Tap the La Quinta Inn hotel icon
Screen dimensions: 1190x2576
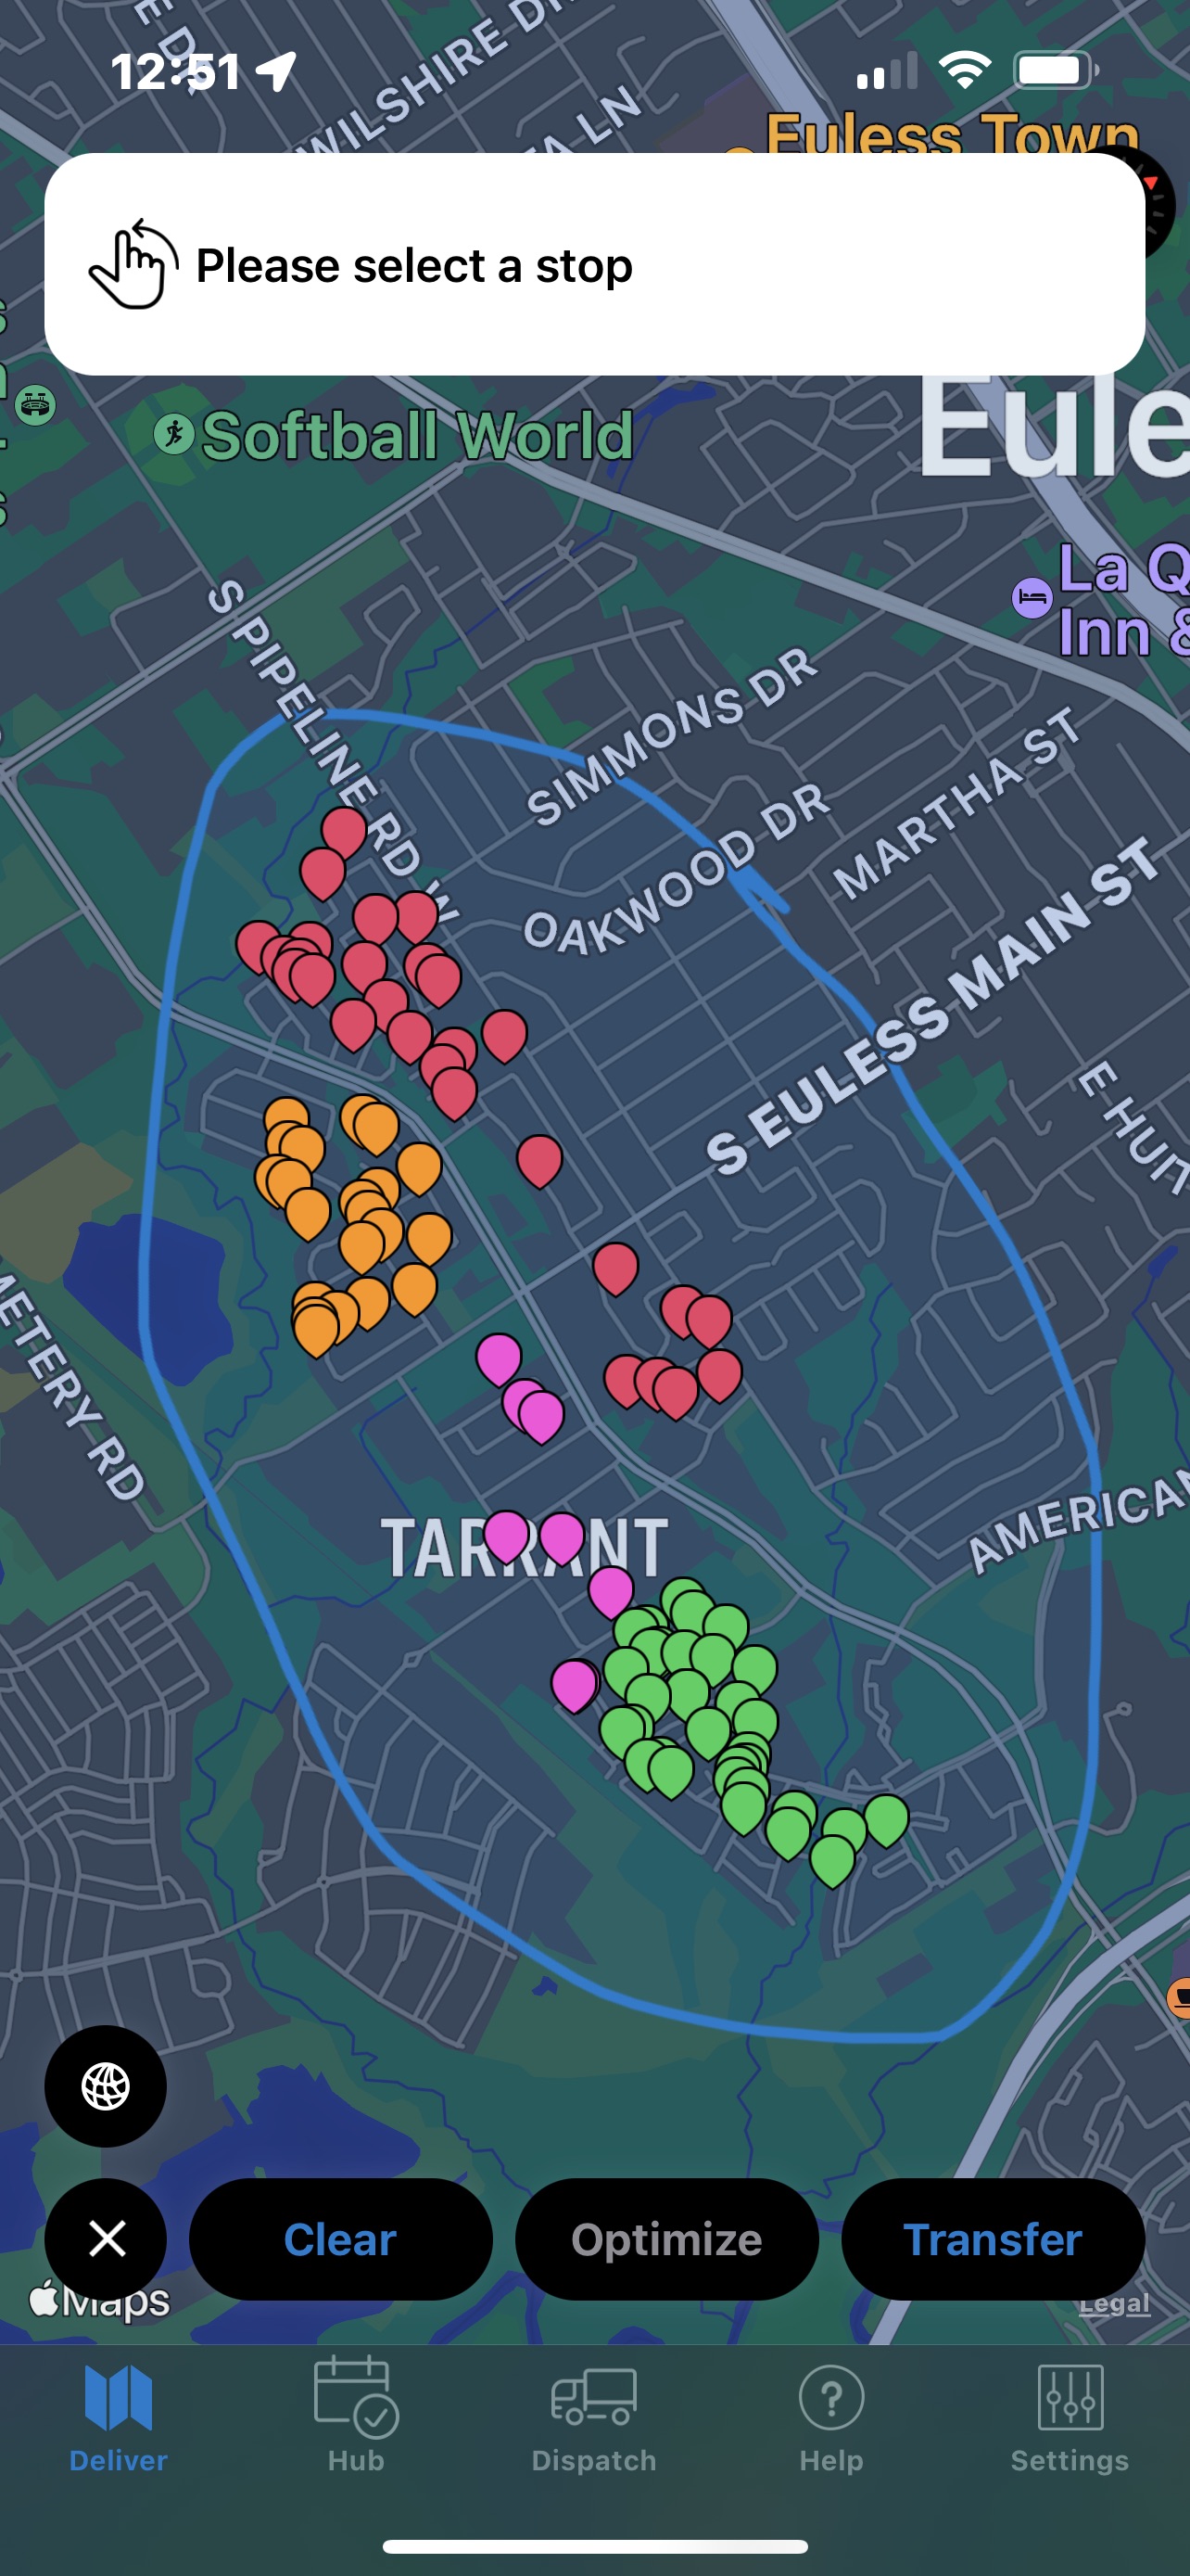coord(1032,598)
